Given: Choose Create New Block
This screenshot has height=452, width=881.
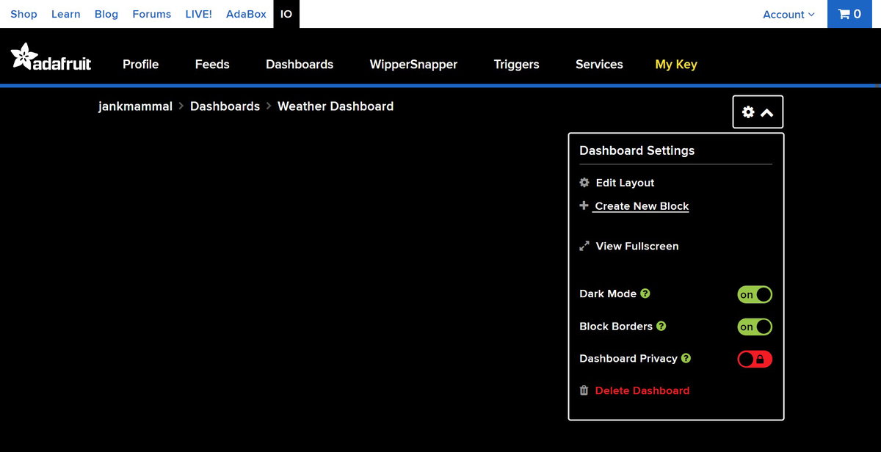Looking at the screenshot, I should tap(642, 206).
